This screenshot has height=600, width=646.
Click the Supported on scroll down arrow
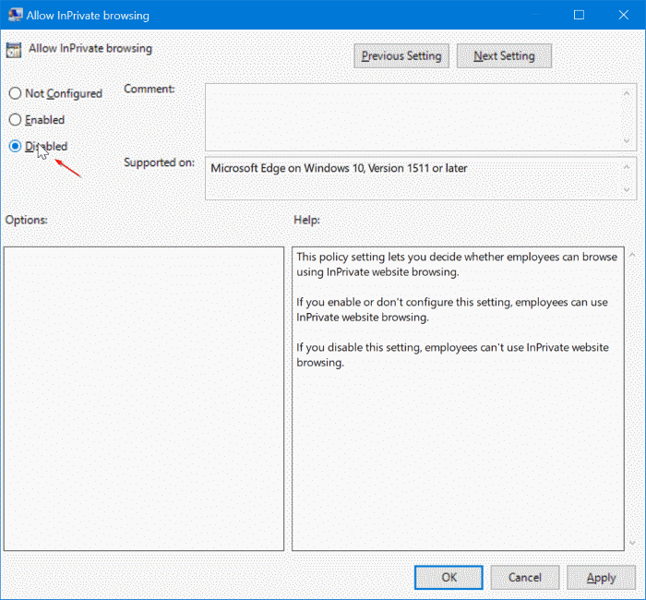point(628,189)
